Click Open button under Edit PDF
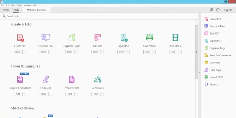Screen dimensions: 236x118 tap(96, 52)
